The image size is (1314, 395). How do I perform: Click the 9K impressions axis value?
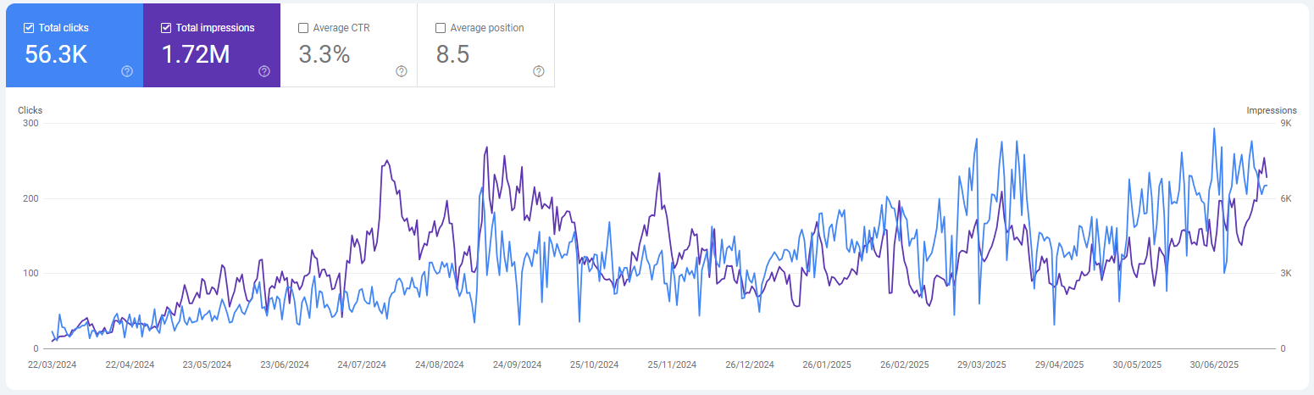click(x=1285, y=124)
